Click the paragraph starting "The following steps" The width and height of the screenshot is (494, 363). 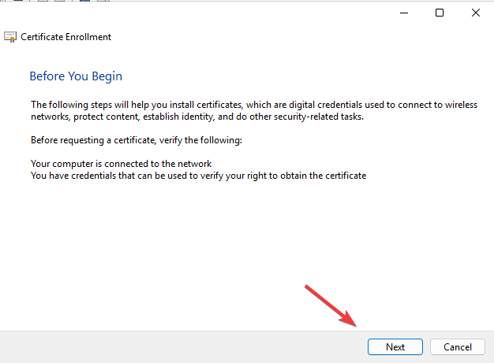pos(254,110)
